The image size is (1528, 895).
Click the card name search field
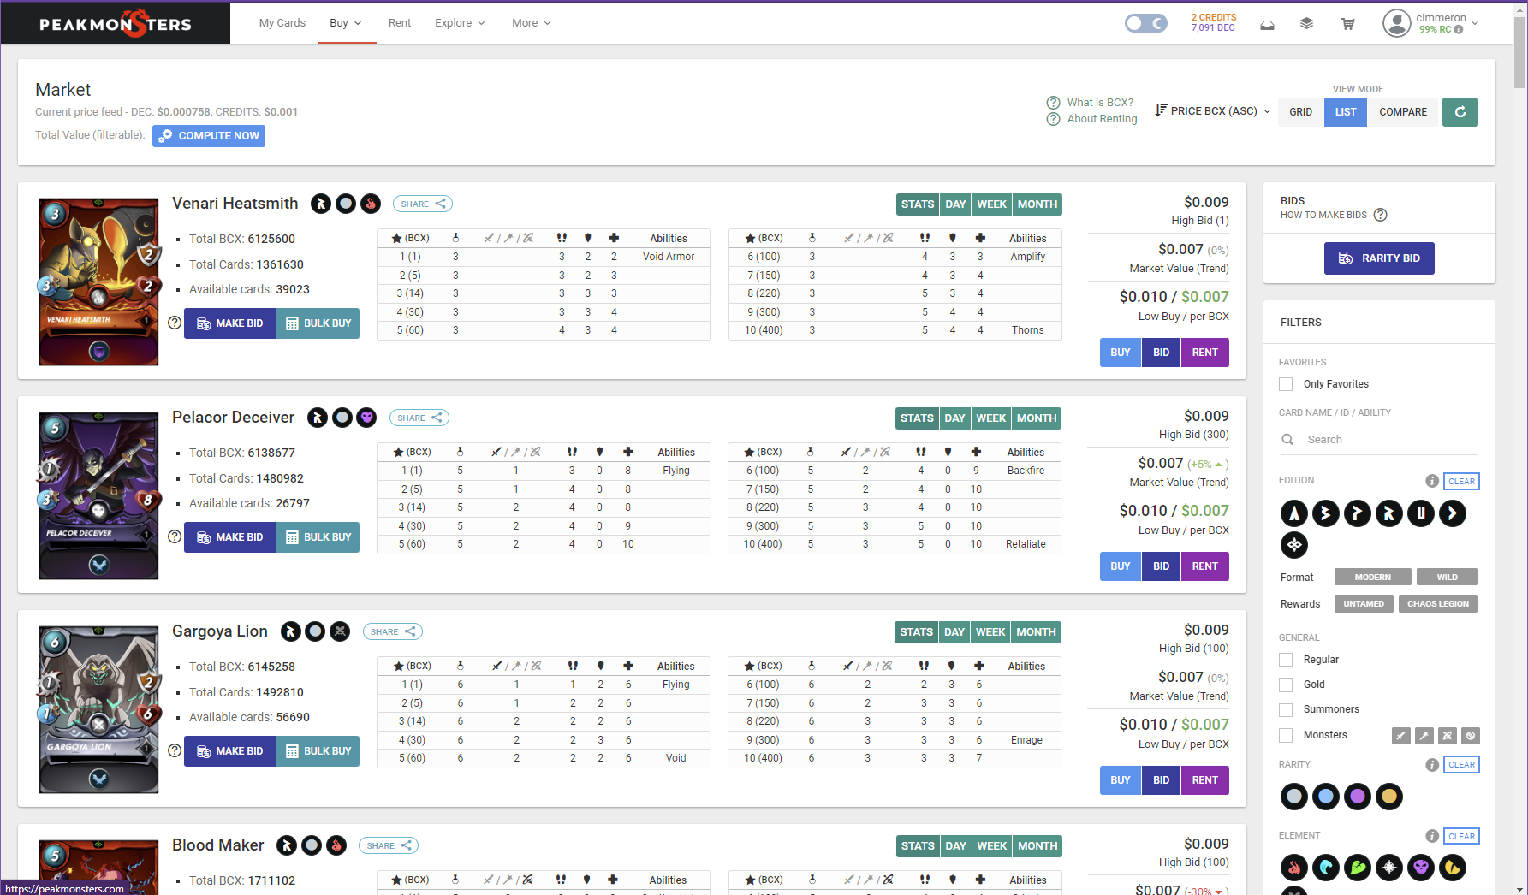[1379, 440]
